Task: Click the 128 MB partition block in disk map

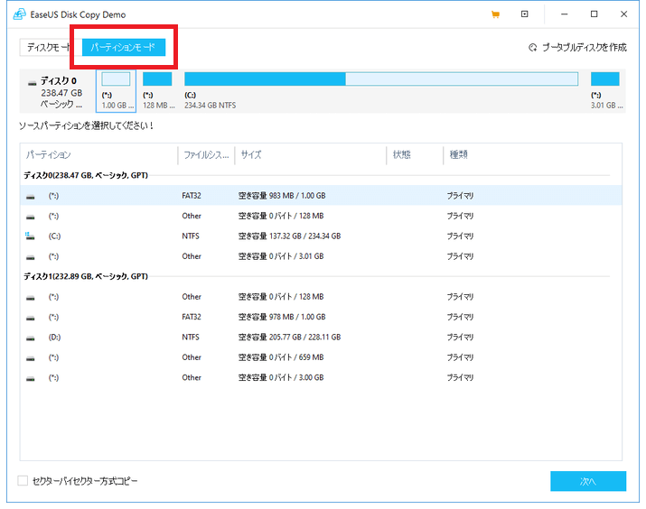Action: coord(157,90)
